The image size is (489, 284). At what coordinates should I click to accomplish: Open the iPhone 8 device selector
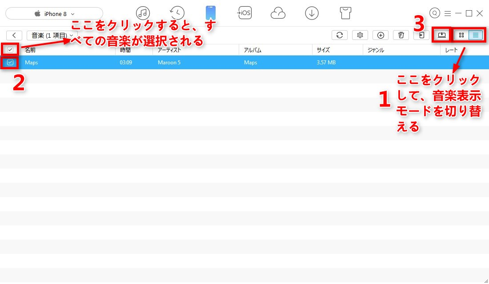pyautogui.click(x=54, y=14)
